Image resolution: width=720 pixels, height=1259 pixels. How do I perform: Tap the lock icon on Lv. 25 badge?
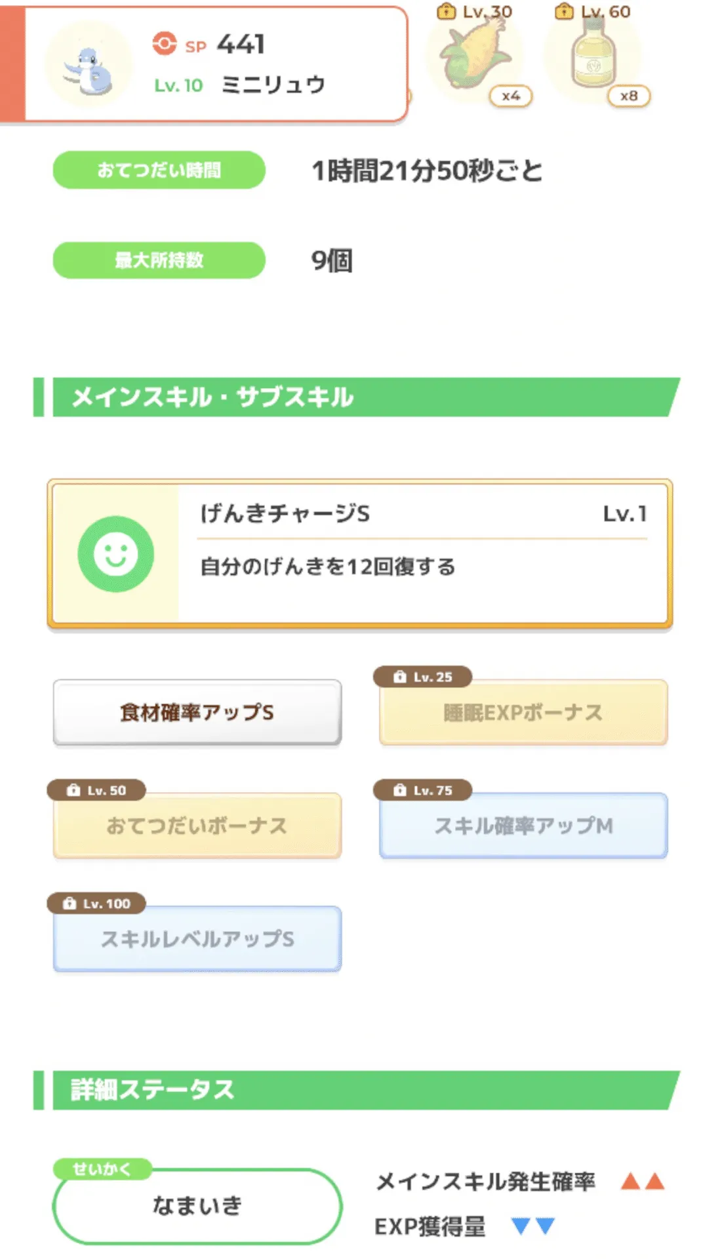point(399,677)
